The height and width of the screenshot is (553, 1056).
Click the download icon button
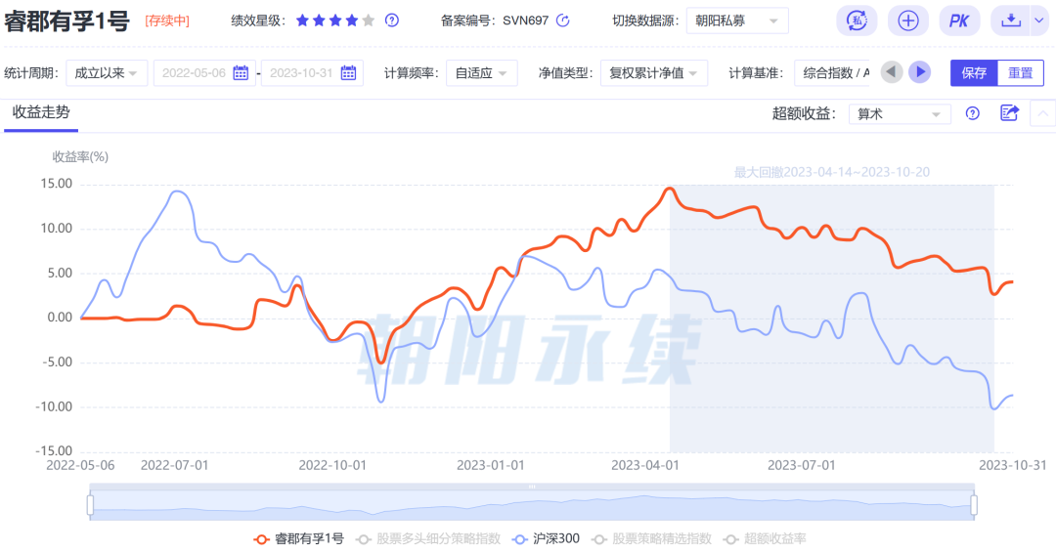[x=1011, y=21]
